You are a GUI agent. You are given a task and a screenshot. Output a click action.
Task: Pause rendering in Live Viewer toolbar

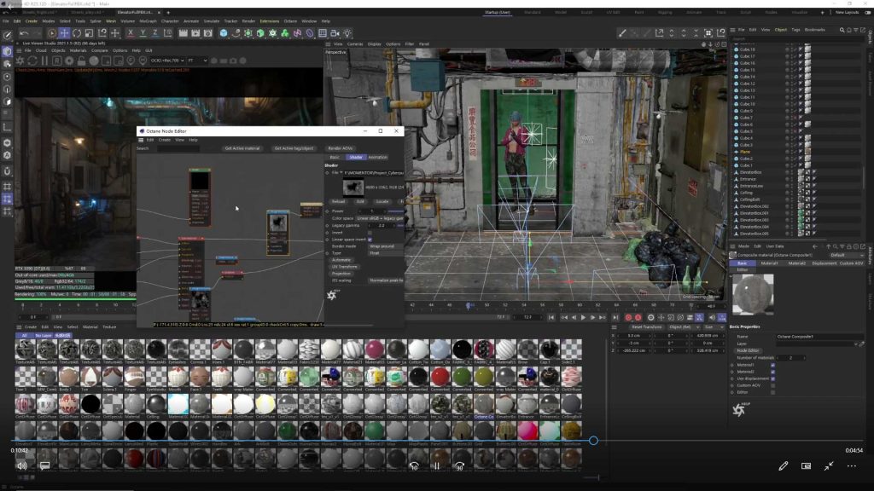pyautogui.click(x=44, y=61)
